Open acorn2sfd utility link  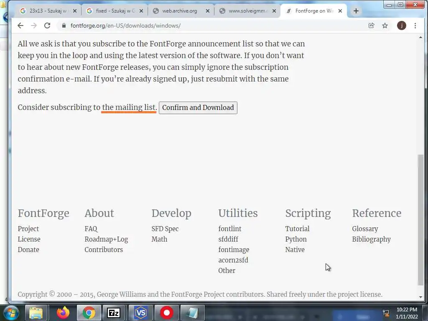(x=233, y=260)
